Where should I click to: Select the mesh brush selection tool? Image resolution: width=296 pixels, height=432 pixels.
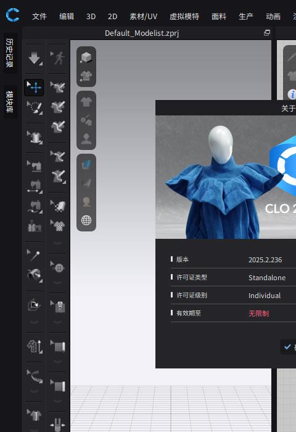(x=35, y=108)
